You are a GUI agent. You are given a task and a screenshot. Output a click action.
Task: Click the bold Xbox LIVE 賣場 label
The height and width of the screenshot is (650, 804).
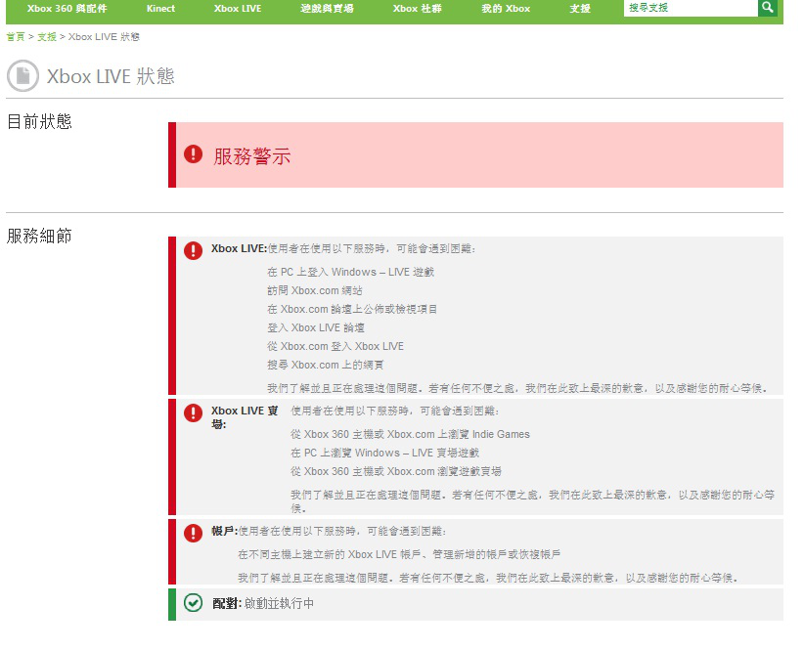point(246,417)
